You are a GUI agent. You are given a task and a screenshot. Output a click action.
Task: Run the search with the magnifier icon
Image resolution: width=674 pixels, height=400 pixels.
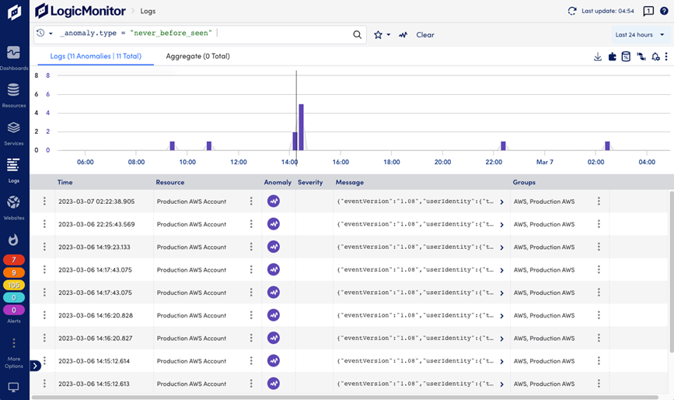(x=357, y=34)
